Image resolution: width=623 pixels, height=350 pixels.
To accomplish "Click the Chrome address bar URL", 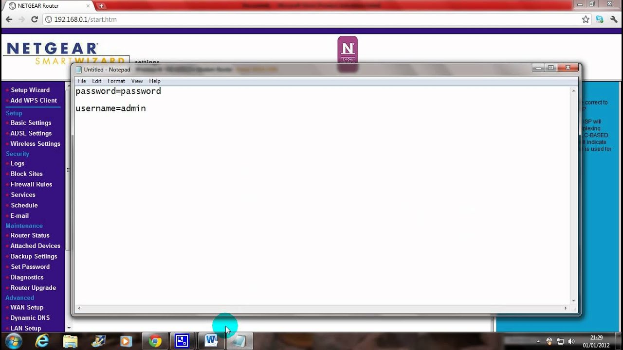I will pos(85,19).
